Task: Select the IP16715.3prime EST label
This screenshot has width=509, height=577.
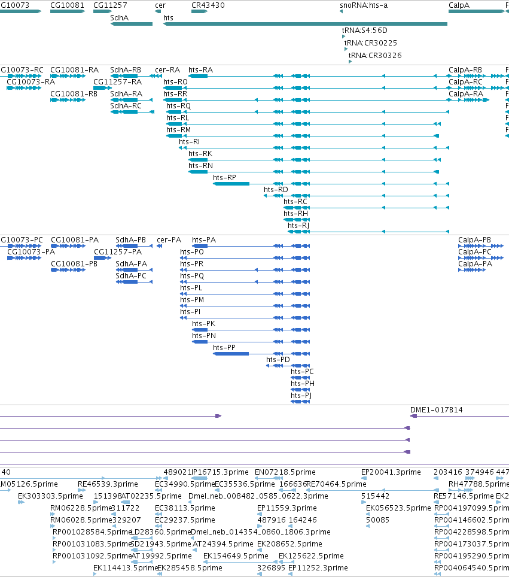Action: 221,472
